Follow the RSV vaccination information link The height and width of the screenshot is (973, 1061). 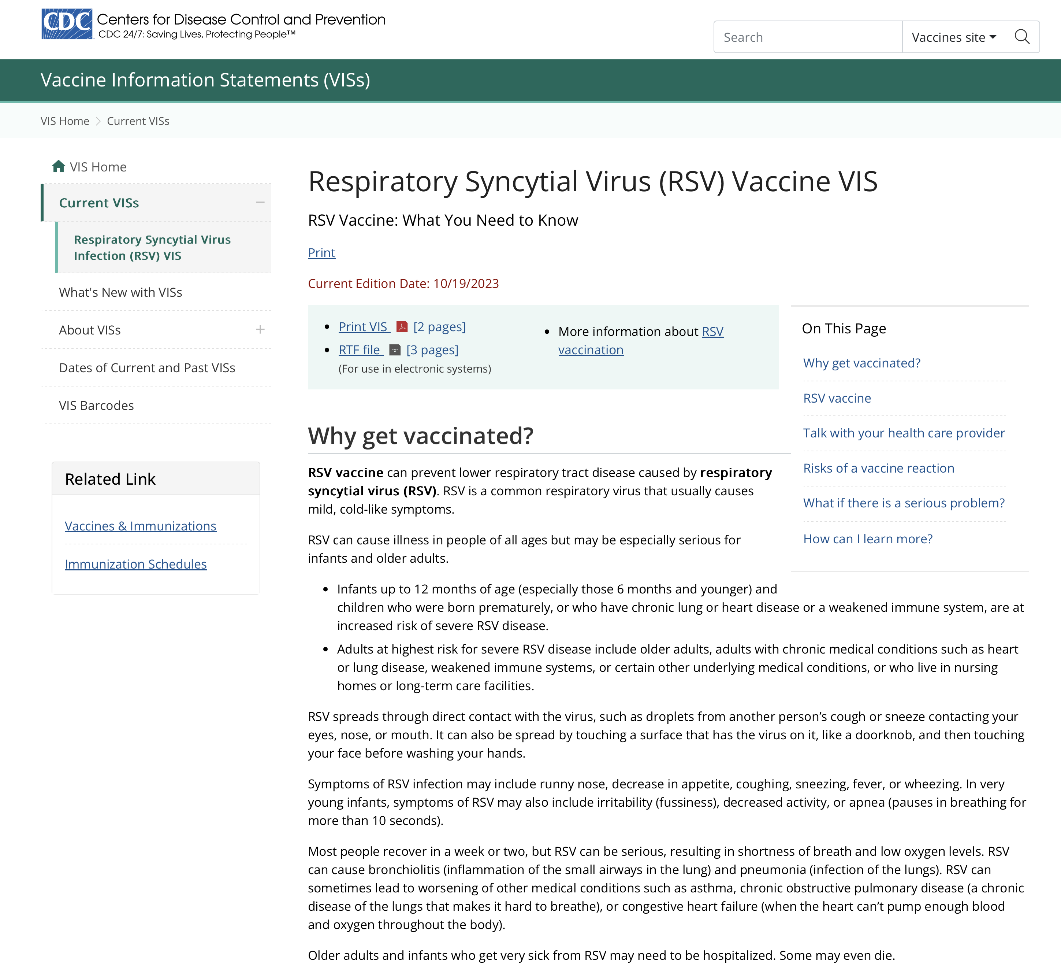click(x=591, y=350)
